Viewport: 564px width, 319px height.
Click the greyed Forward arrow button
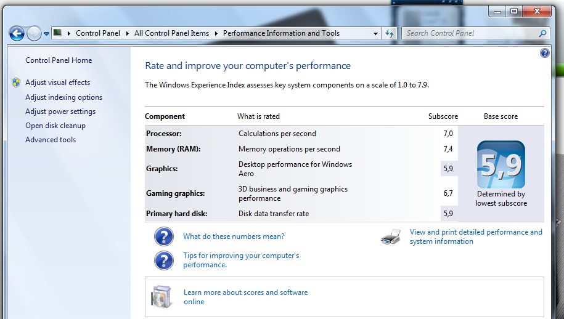(34, 34)
